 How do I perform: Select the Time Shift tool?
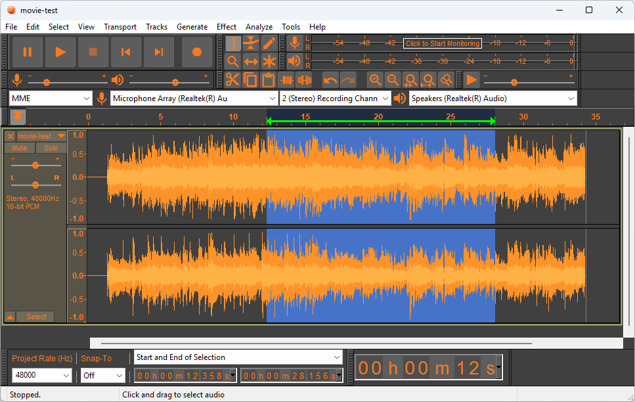coord(251,62)
